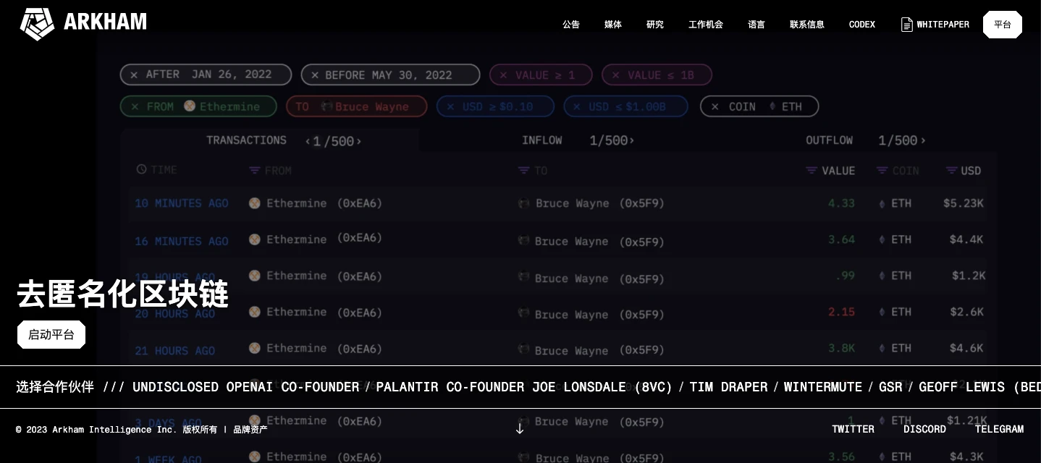Screen dimensions: 1041x463
Task: Click the USD column filter icon
Action: click(951, 171)
